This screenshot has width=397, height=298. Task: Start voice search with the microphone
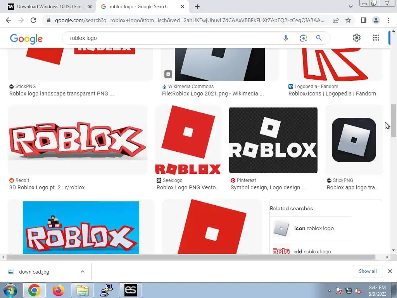(286, 38)
